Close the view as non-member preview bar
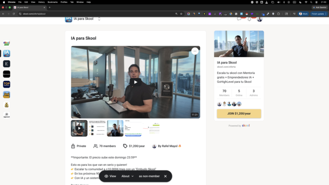 (165, 176)
